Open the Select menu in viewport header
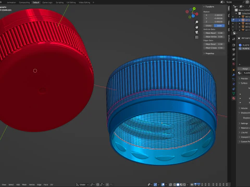The width and height of the screenshot is (250, 187). pos(11,184)
